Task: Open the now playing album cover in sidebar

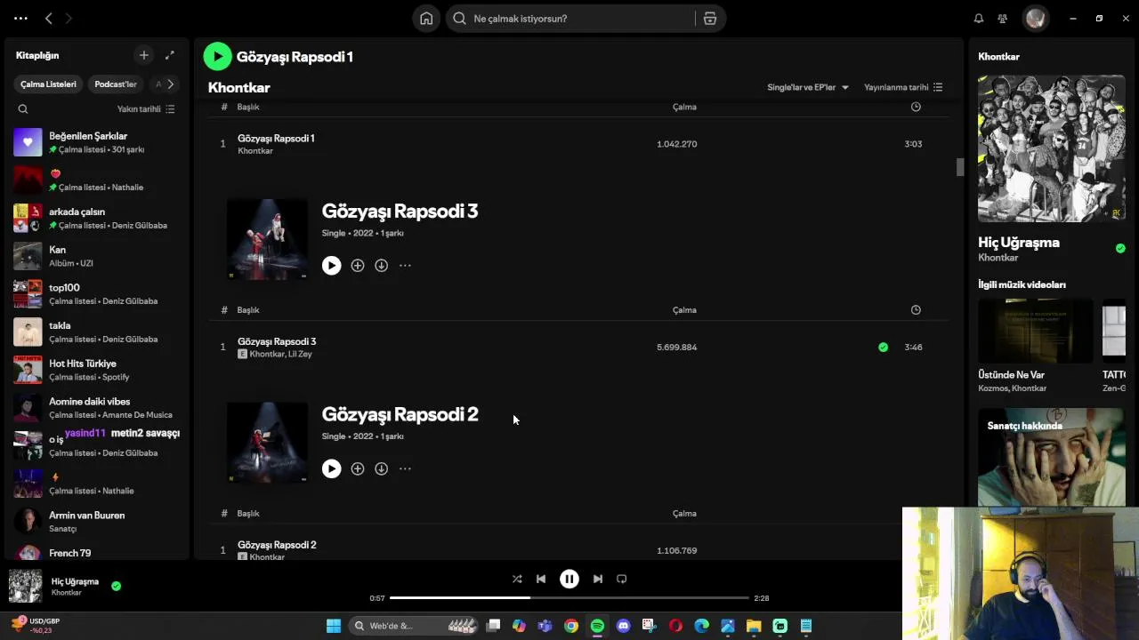Action: pyautogui.click(x=1052, y=148)
